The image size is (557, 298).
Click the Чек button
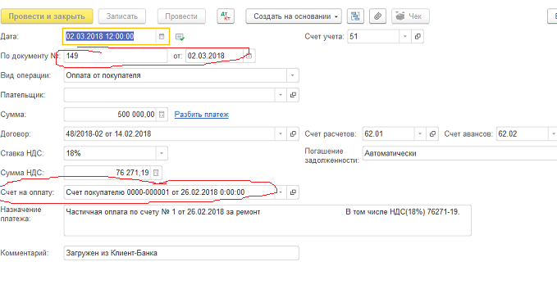(x=410, y=16)
